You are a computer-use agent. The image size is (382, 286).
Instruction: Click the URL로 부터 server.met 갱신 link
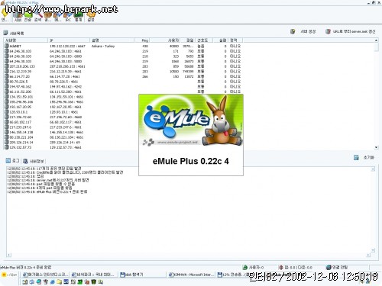[x=354, y=31]
